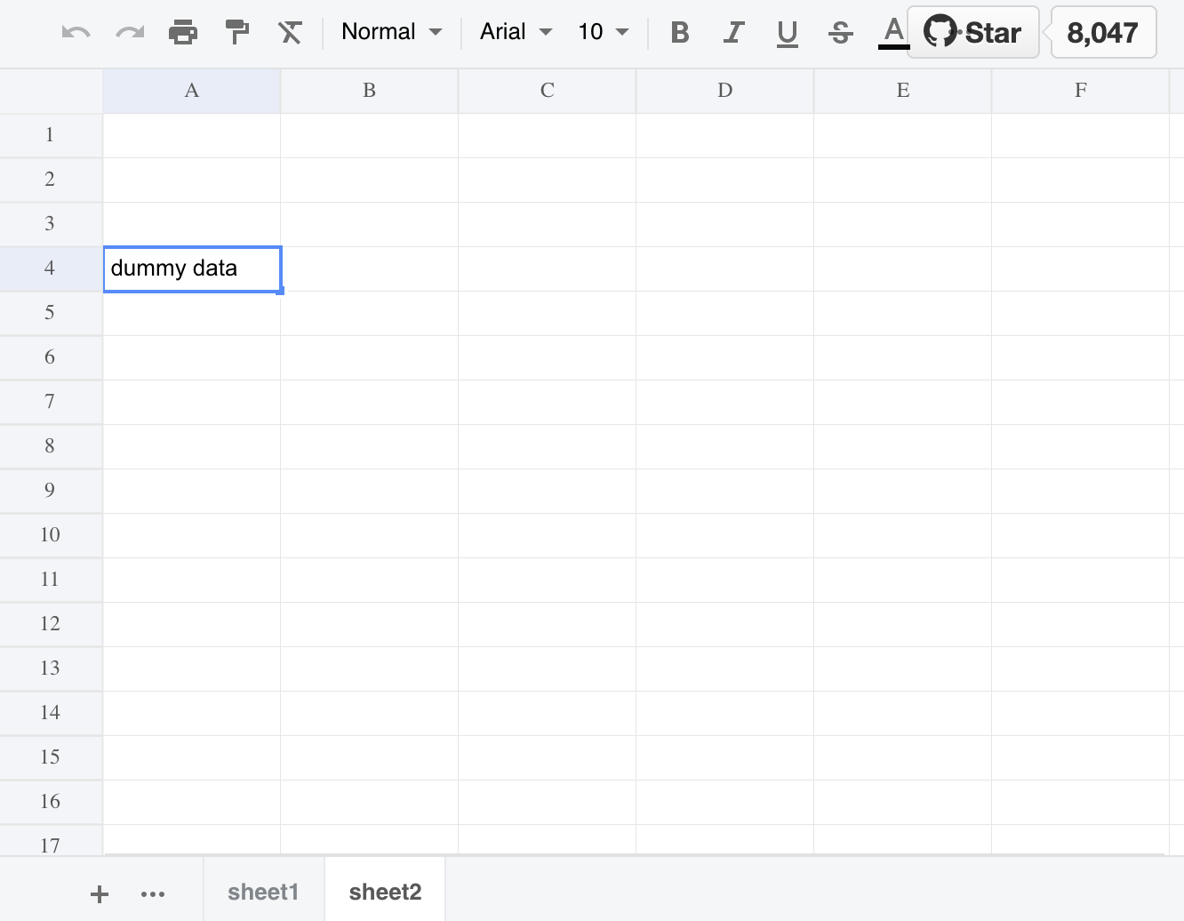Open the Arial font dropdown
The height and width of the screenshot is (921, 1184).
[514, 31]
